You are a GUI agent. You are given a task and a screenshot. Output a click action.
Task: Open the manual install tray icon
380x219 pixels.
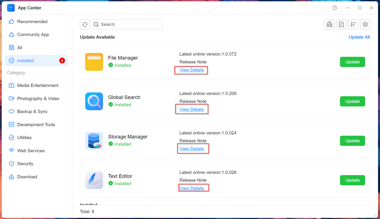pyautogui.click(x=330, y=24)
